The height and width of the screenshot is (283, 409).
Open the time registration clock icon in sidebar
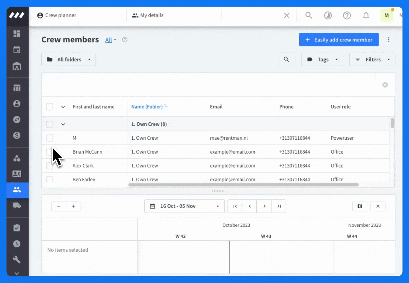click(x=17, y=244)
